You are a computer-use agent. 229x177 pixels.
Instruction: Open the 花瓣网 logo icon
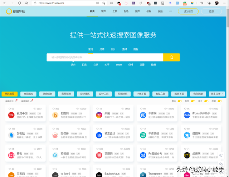click(x=99, y=155)
